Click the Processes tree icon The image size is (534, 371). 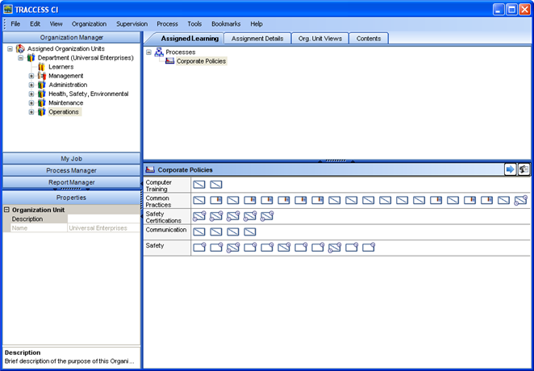tap(159, 52)
